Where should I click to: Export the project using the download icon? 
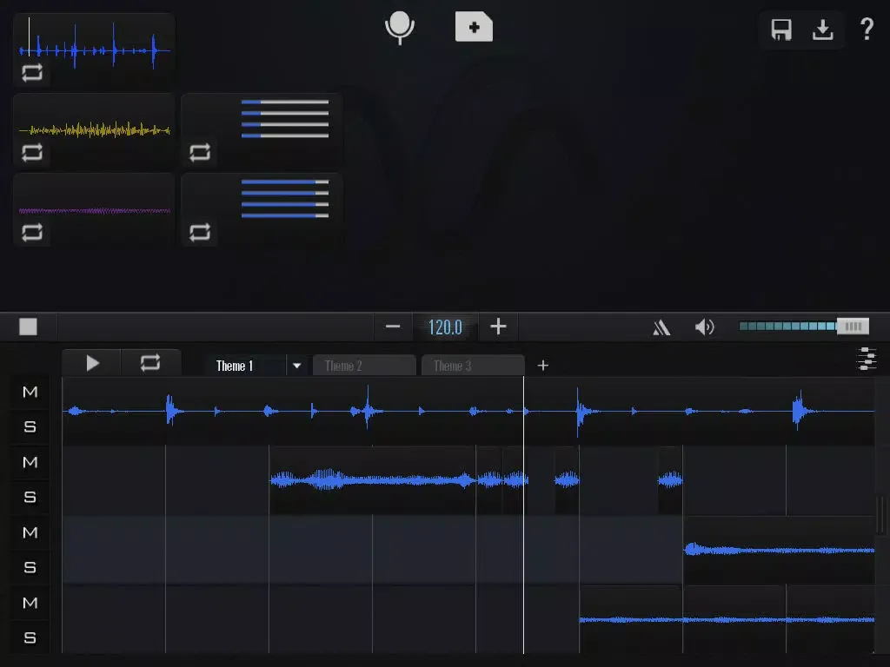point(822,30)
